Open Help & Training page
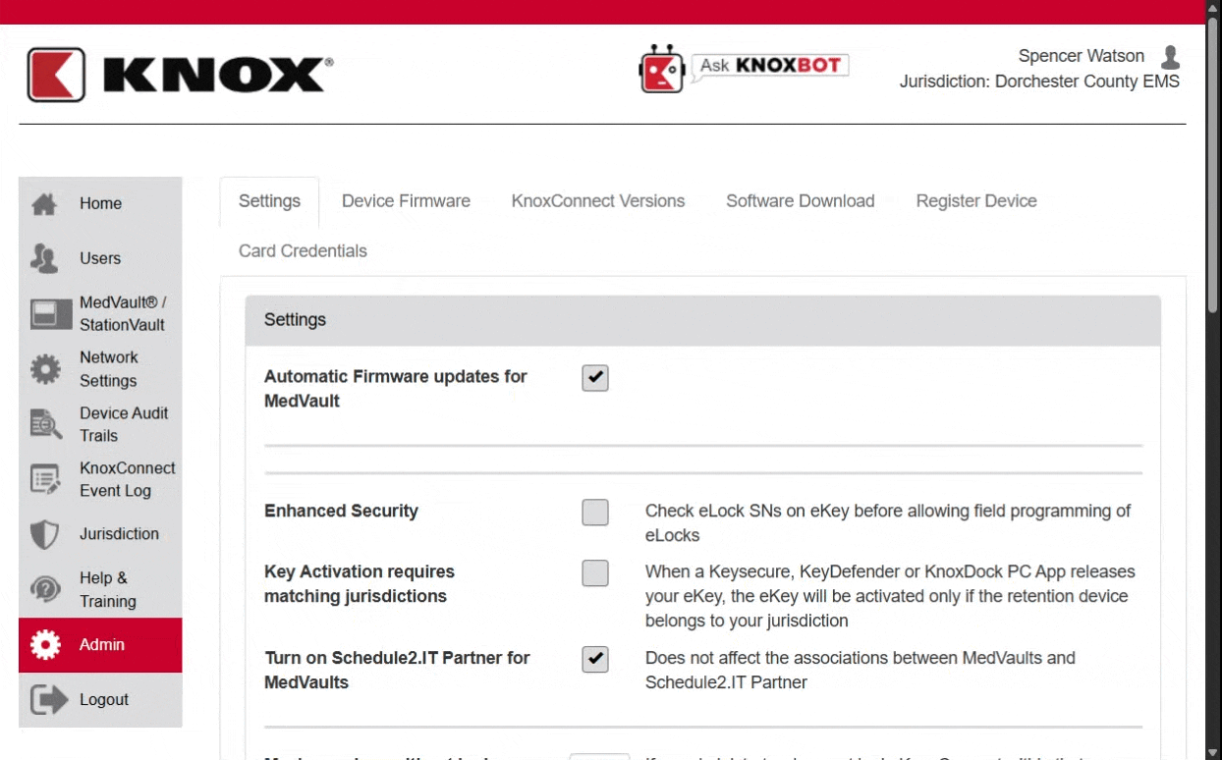This screenshot has width=1222, height=760. (x=100, y=589)
